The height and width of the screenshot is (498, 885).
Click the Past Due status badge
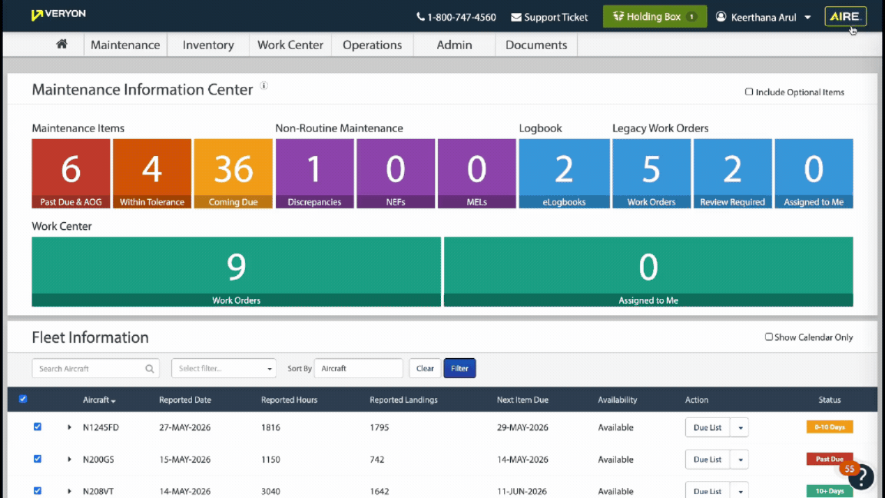[829, 459]
